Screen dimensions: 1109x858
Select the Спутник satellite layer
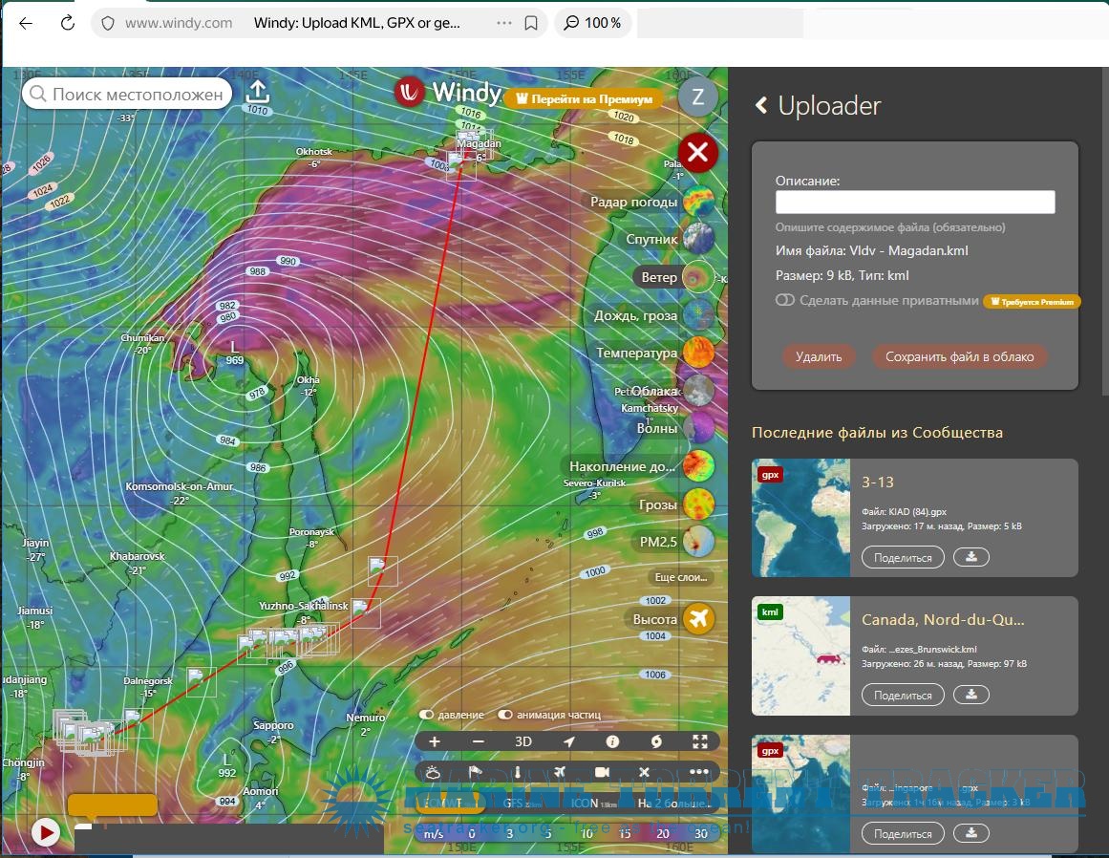pyautogui.click(x=669, y=239)
